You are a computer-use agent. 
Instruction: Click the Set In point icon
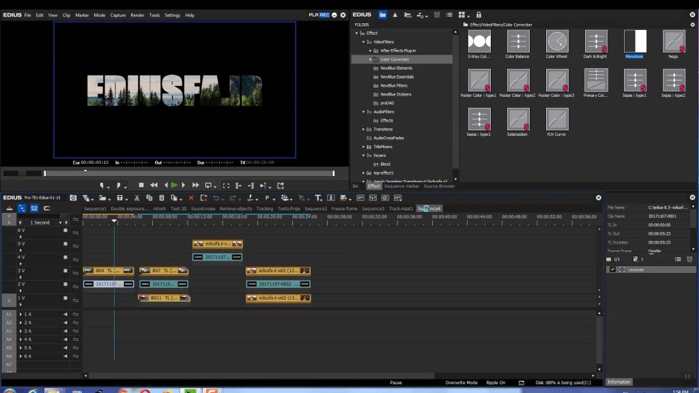coord(102,186)
